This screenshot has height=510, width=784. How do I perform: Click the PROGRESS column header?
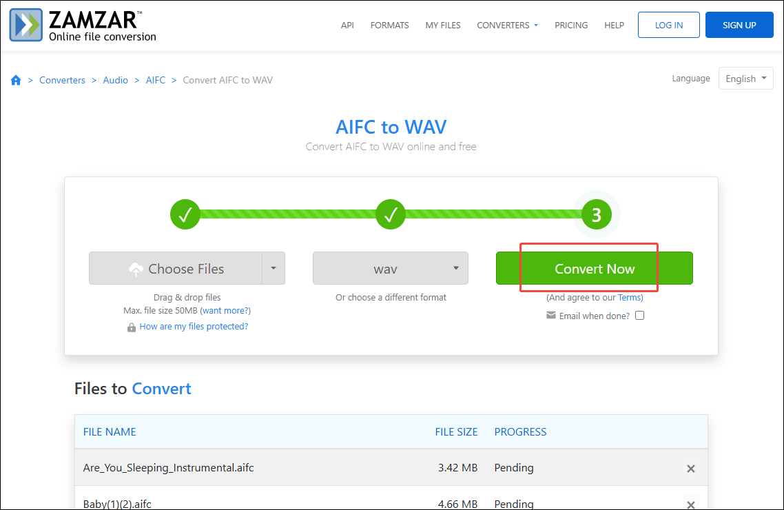[521, 432]
